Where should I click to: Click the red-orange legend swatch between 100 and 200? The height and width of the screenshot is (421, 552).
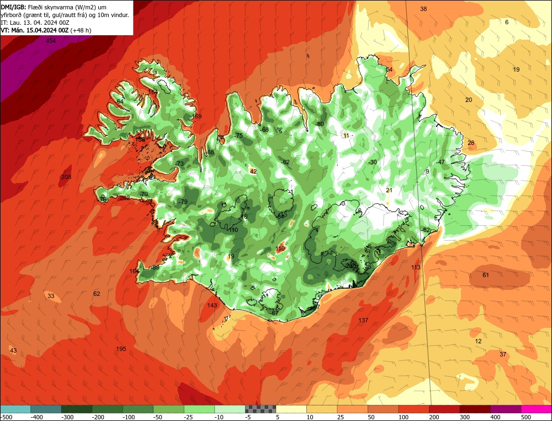[413, 409]
